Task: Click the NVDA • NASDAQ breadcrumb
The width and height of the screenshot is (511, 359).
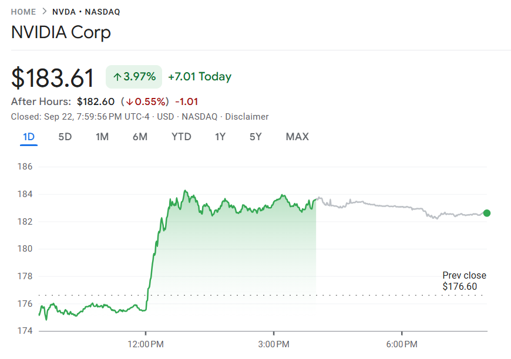Action: [86, 12]
